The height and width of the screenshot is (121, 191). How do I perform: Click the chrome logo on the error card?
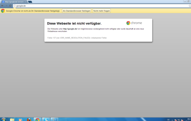point(134,23)
